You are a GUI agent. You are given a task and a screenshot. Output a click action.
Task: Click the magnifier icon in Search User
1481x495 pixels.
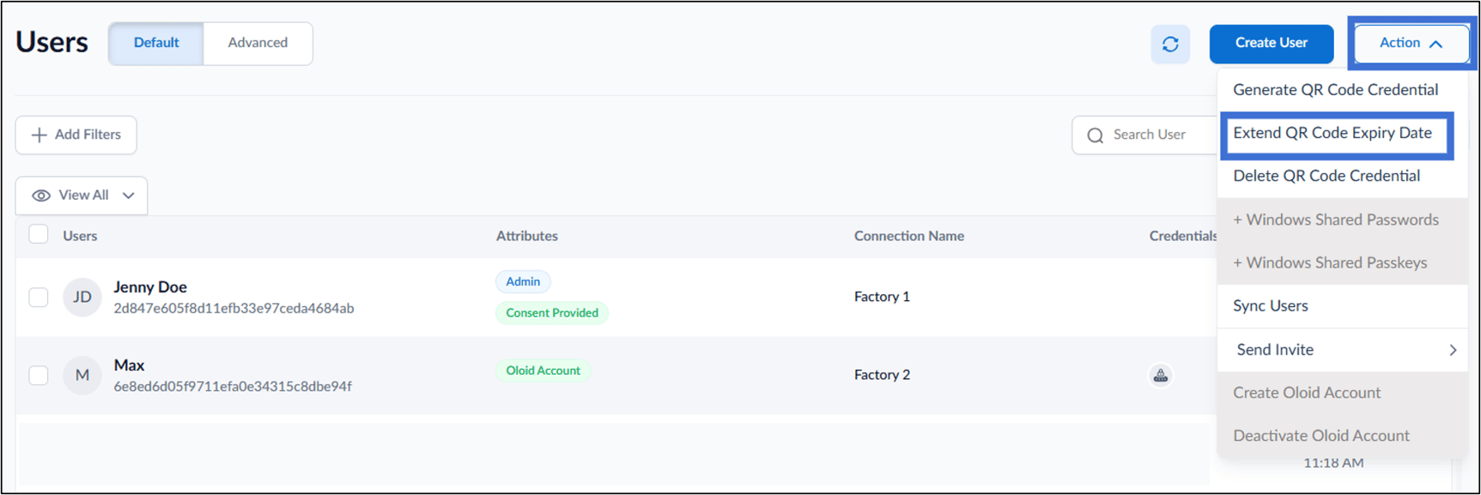[1096, 136]
